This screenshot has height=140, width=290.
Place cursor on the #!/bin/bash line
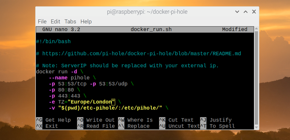coord(54,42)
